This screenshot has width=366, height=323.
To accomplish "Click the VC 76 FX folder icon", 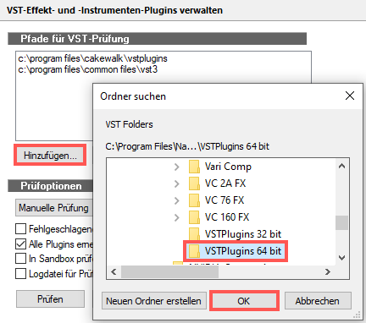I will point(194,200).
